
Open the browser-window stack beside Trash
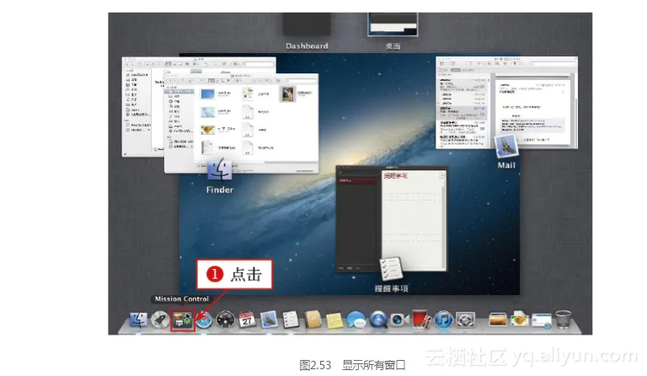(542, 320)
